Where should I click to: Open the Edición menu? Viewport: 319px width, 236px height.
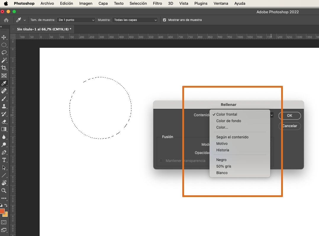pyautogui.click(x=67, y=4)
